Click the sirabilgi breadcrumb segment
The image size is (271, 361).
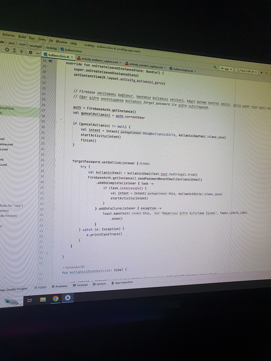tap(51, 48)
